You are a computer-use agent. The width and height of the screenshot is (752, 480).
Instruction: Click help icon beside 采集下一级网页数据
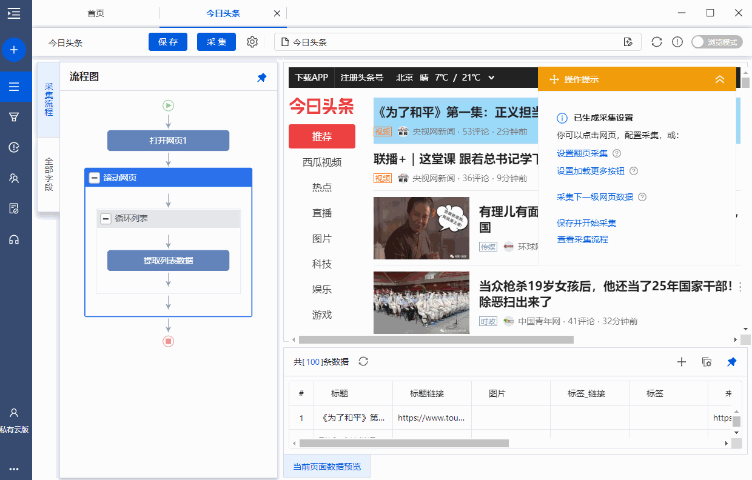[642, 197]
